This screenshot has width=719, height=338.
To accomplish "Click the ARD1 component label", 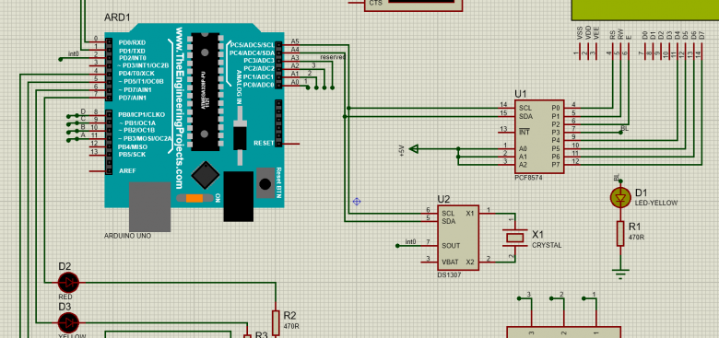I will pos(117,17).
